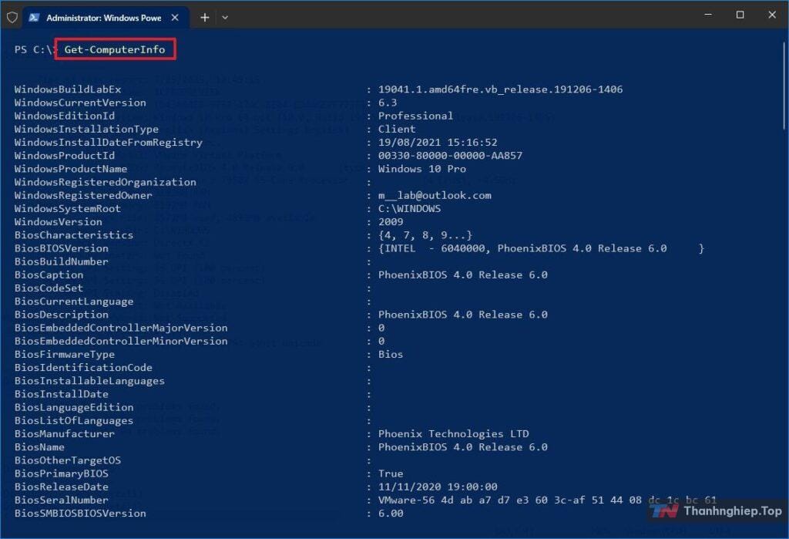This screenshot has width=789, height=539.
Task: Click the BiosEmbeddedControllerMinorVersion property name
Action: (x=121, y=341)
